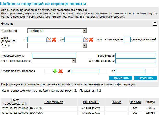Cancel the filter with Отменить

(146, 78)
